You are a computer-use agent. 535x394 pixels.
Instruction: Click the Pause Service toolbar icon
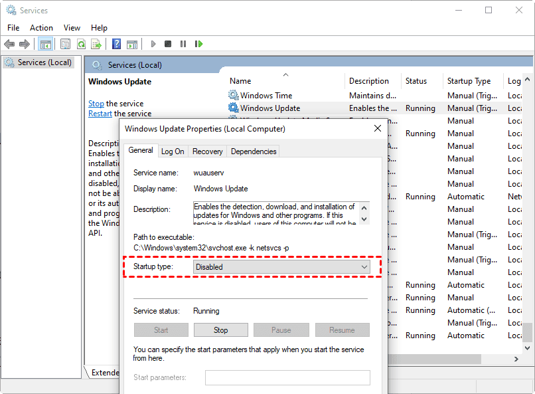(x=183, y=44)
